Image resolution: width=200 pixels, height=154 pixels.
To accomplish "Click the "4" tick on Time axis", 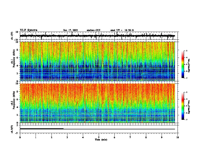I will pyautogui.click(x=83, y=137).
